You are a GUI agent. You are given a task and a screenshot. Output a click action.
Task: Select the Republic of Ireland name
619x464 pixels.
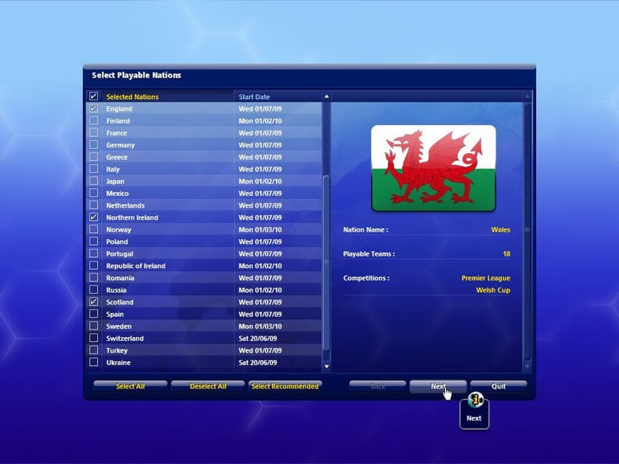136,266
